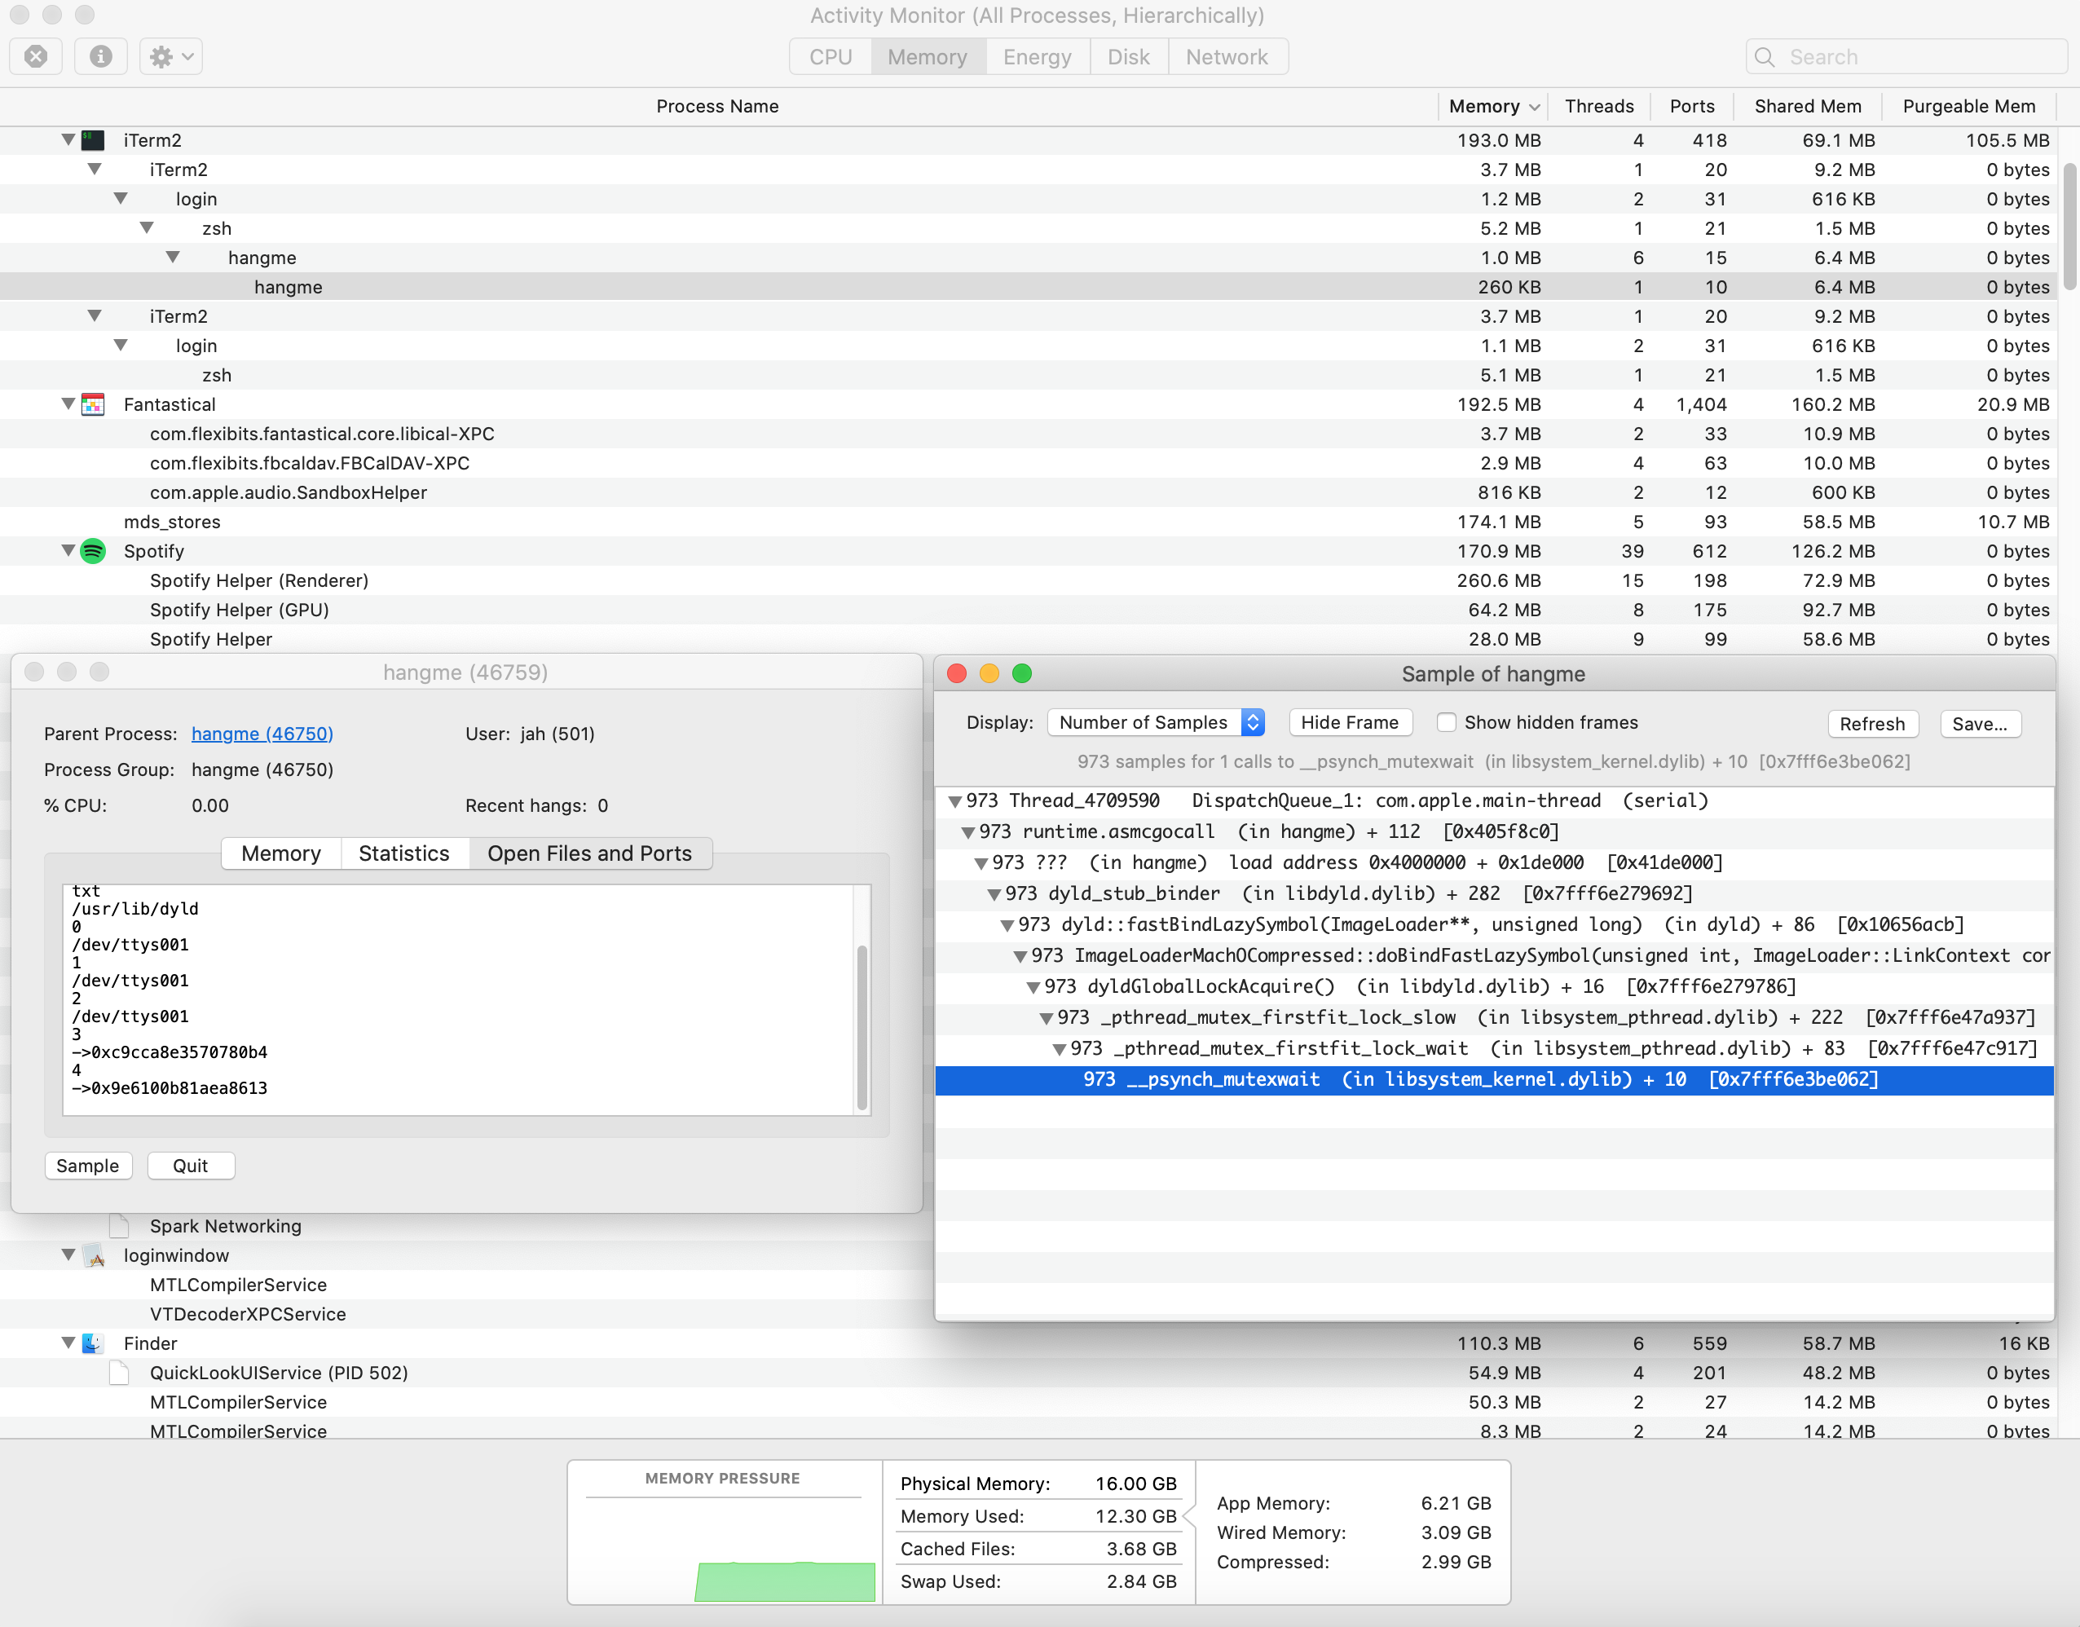Image resolution: width=2080 pixels, height=1627 pixels.
Task: Collapse the runtime.asmcgocall frame
Action: tap(967, 832)
